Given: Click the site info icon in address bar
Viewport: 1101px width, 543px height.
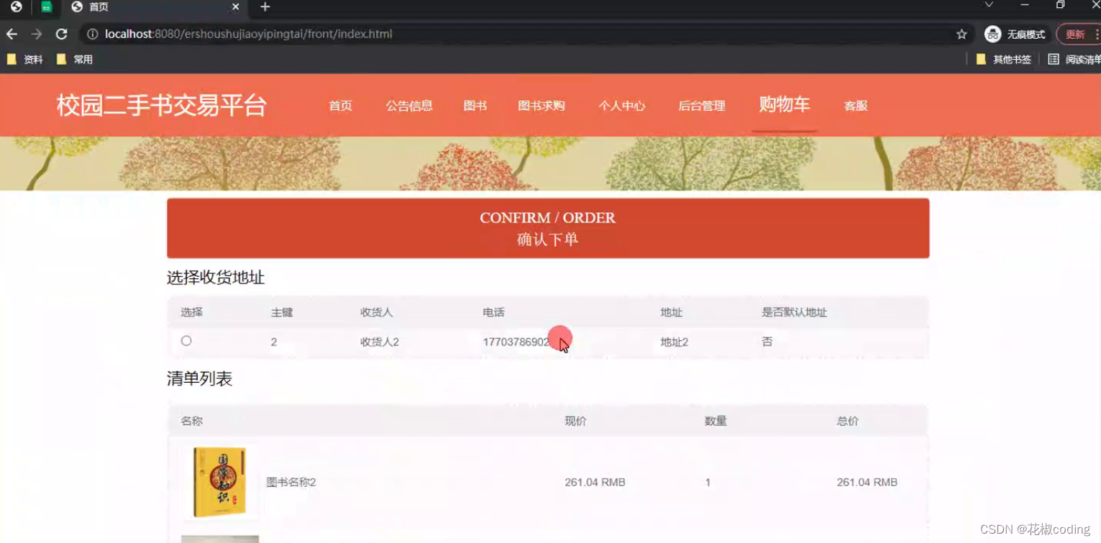Looking at the screenshot, I should (93, 33).
